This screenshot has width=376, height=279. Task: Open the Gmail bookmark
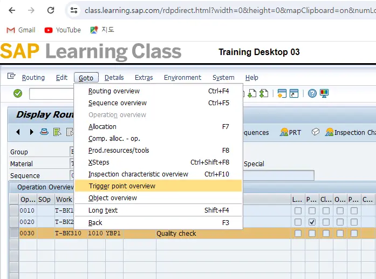point(20,30)
